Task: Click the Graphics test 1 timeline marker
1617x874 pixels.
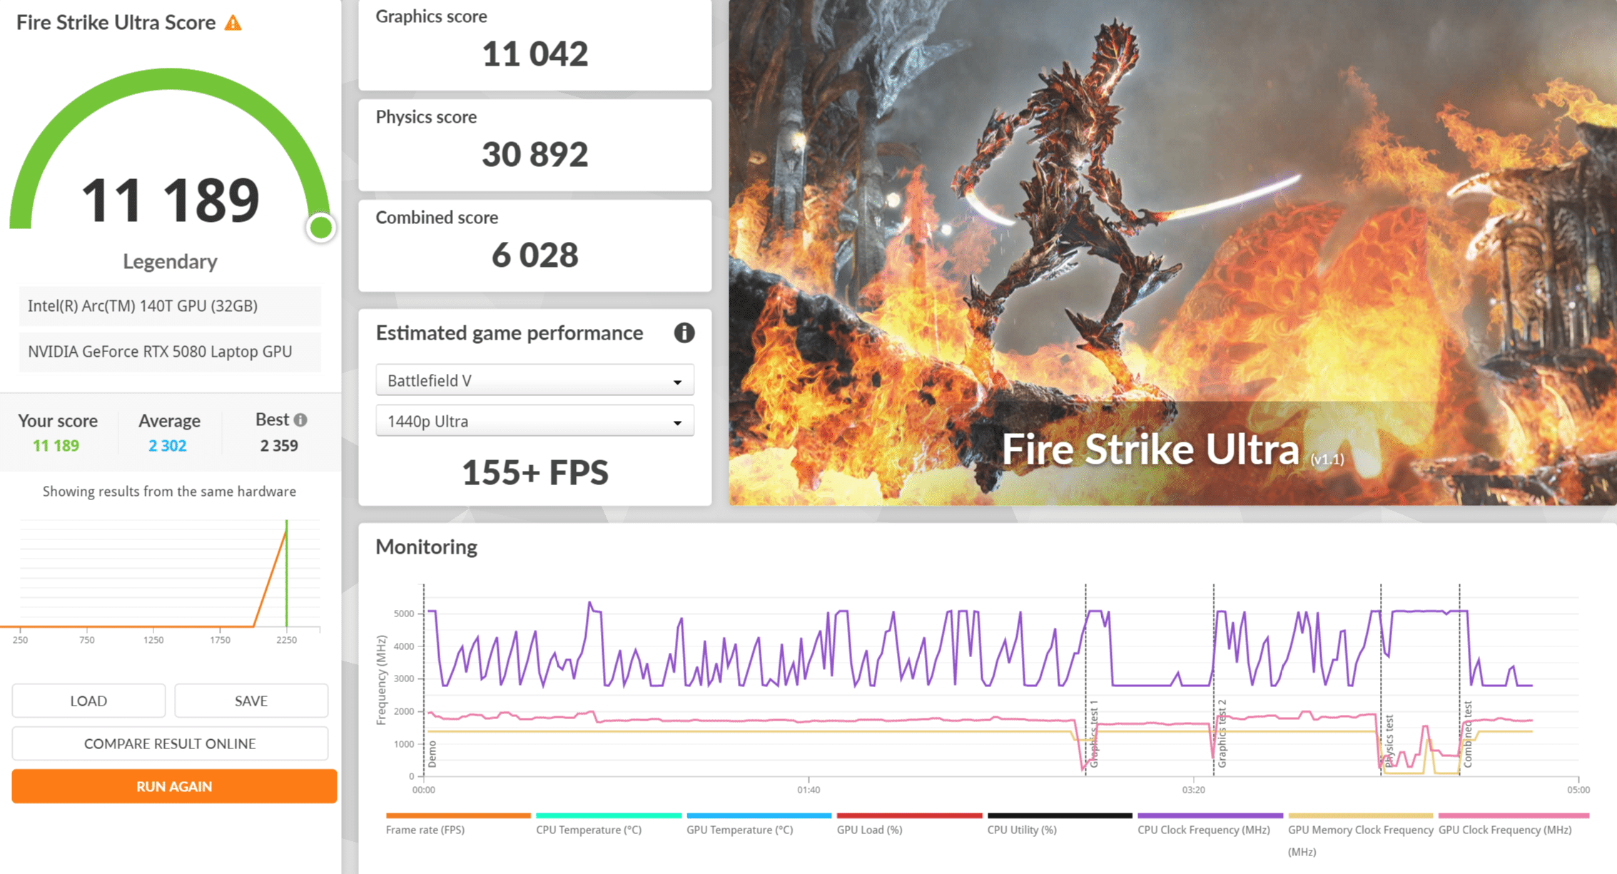Action: (1093, 735)
